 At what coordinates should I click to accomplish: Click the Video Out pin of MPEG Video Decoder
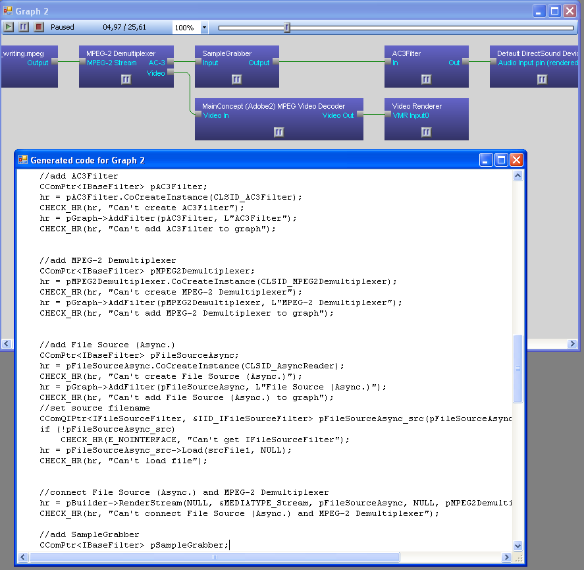click(x=359, y=114)
